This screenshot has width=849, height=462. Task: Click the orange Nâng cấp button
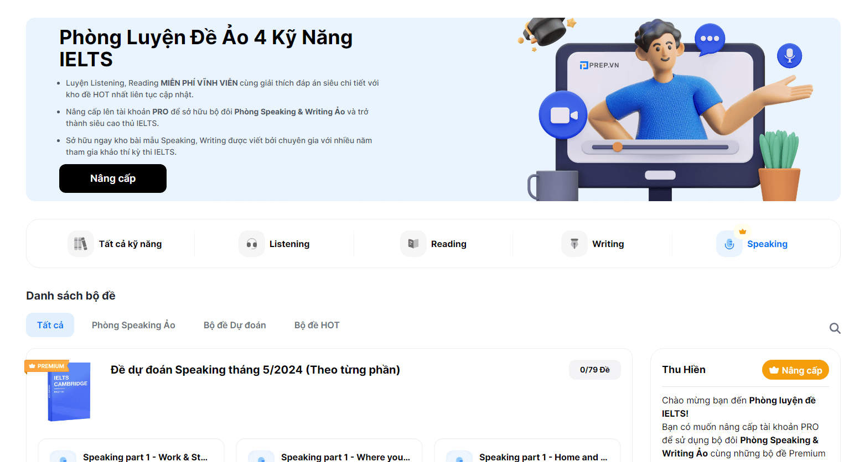[x=795, y=370]
